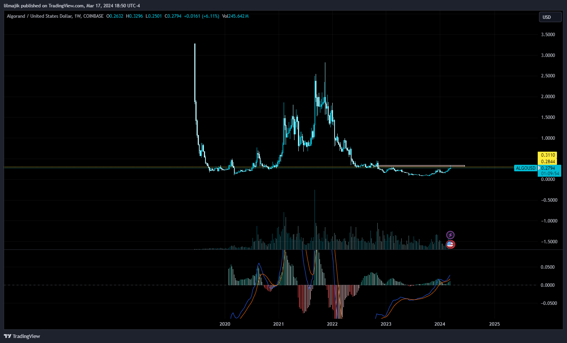Click the 1.0000 price axis label

tap(548, 138)
